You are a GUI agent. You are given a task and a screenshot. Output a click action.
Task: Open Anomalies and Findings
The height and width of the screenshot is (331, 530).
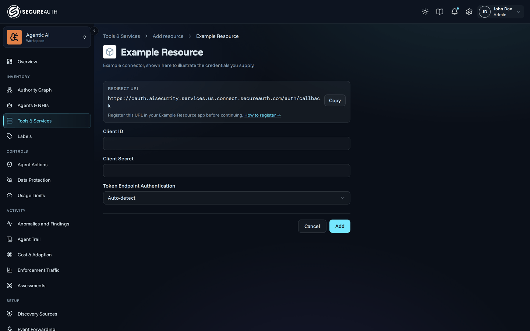[x=47, y=224]
